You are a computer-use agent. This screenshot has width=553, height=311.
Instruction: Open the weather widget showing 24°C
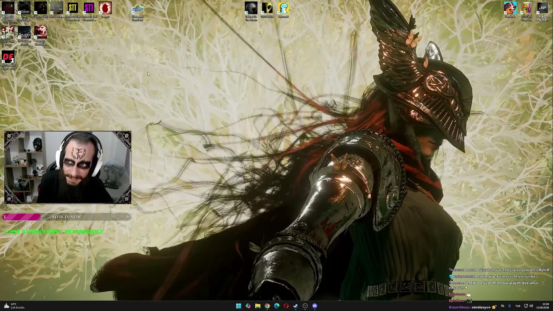tap(14, 306)
